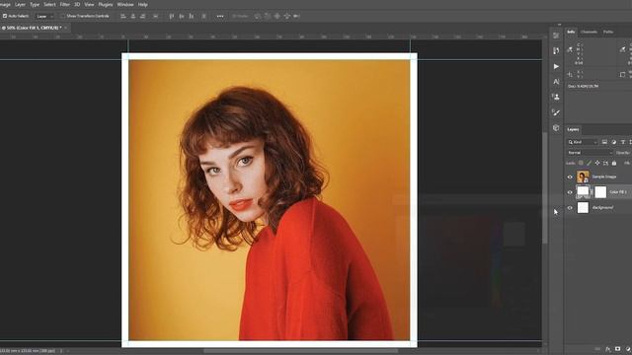Select the Background layer thumbnail
This screenshot has height=355, width=632.
coord(583,208)
